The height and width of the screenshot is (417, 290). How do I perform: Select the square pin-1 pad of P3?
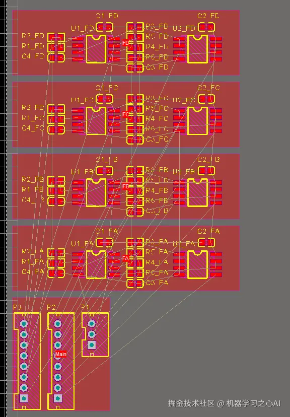pos(24,398)
